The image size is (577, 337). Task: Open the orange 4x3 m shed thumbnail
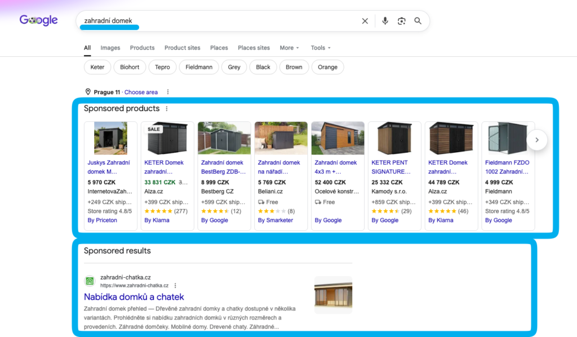point(338,138)
